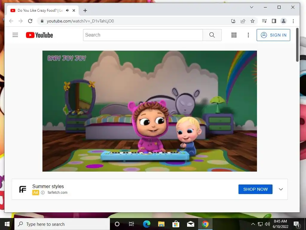Open the notification center icon
The width and height of the screenshot is (306, 230).
click(296, 224)
